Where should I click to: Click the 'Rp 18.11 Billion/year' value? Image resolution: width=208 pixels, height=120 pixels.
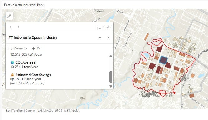coord(26,79)
